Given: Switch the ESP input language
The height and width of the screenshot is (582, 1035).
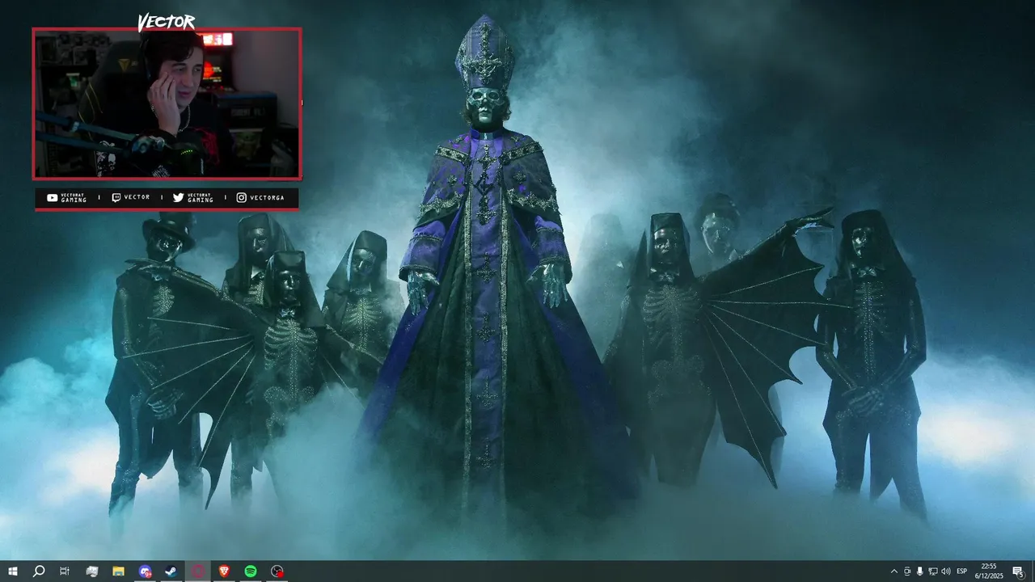Looking at the screenshot, I should tap(962, 571).
